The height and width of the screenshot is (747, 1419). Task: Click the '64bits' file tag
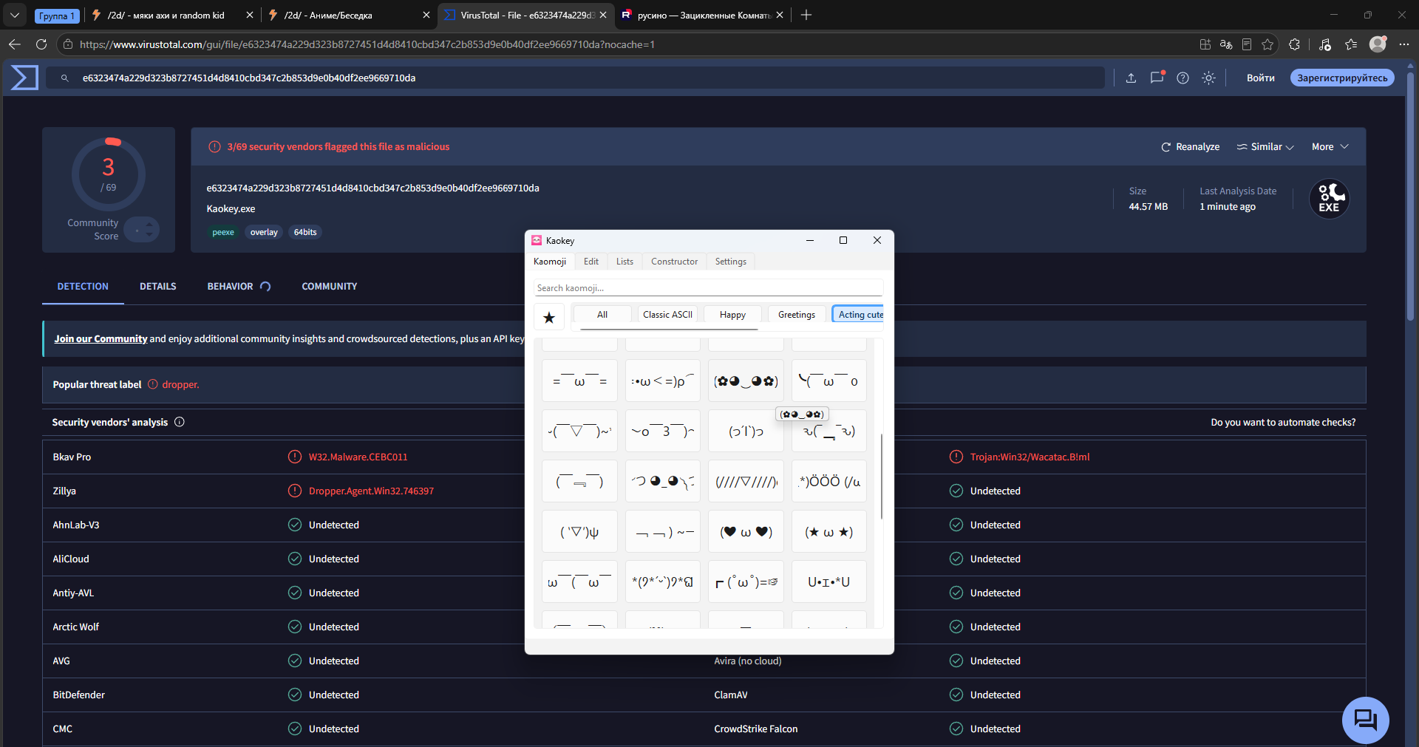(305, 232)
